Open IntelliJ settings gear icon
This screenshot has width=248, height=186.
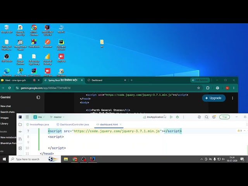[x=214, y=117]
